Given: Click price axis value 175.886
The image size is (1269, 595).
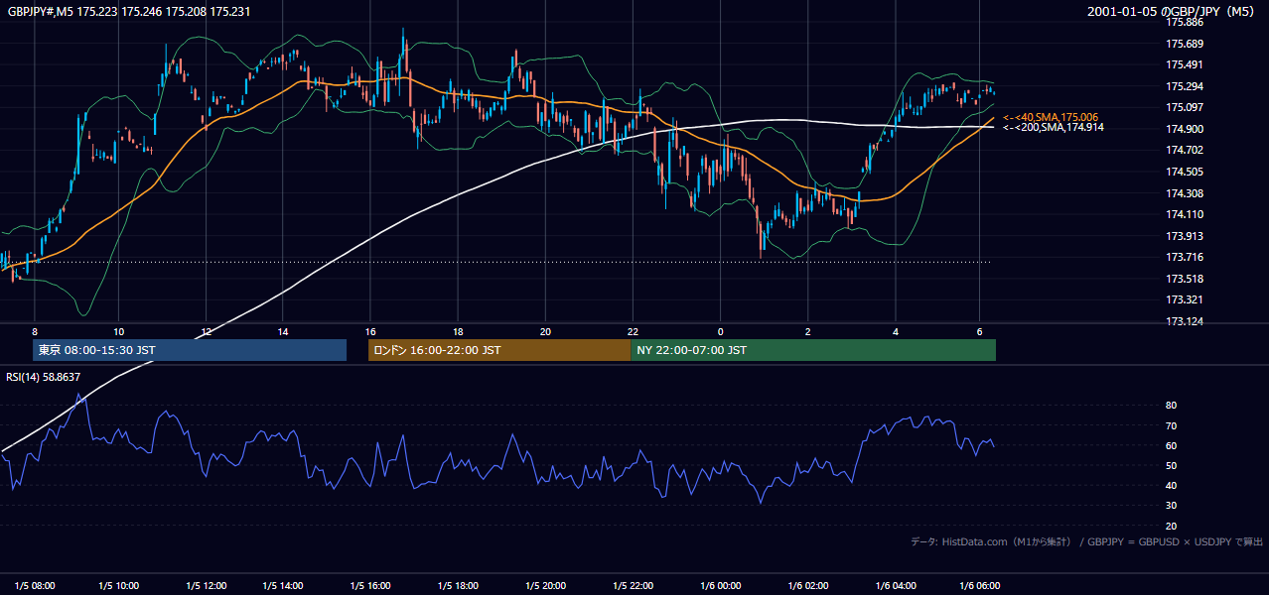Looking at the screenshot, I should pos(1185,22).
